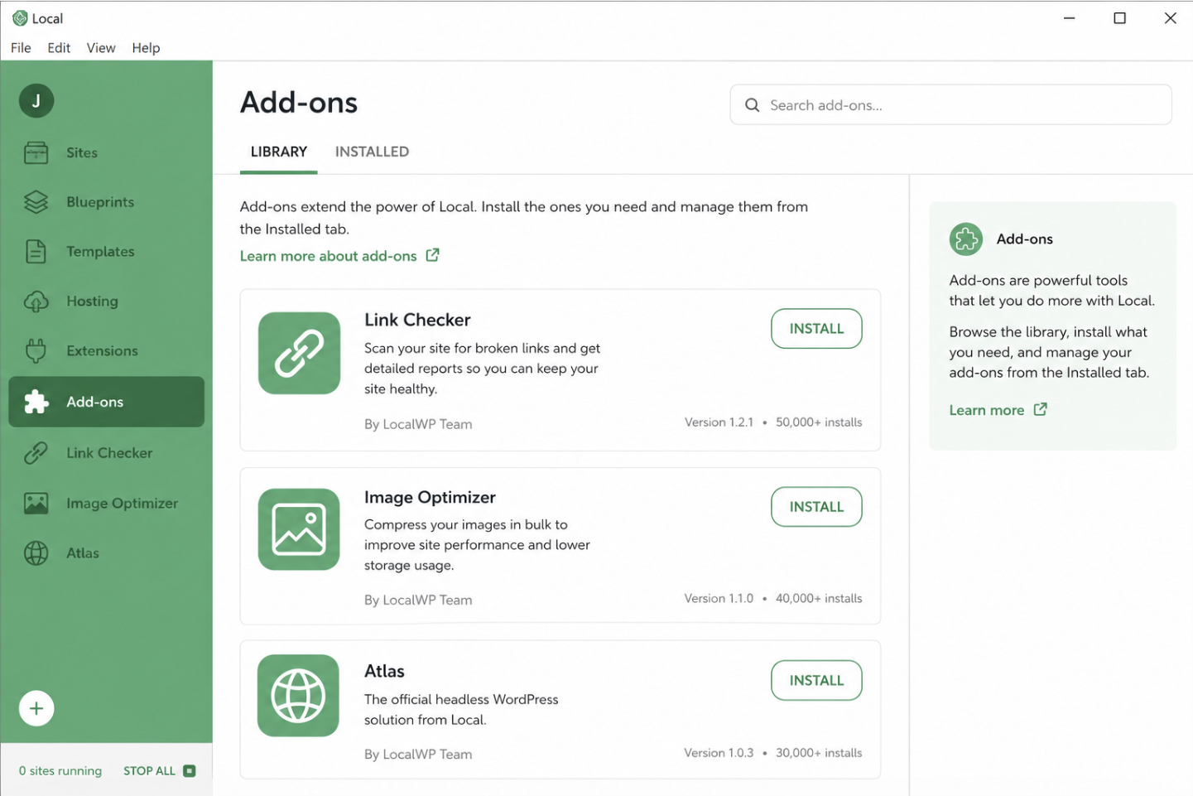This screenshot has height=796, width=1193.
Task: Maximize the Local window
Action: (1119, 18)
